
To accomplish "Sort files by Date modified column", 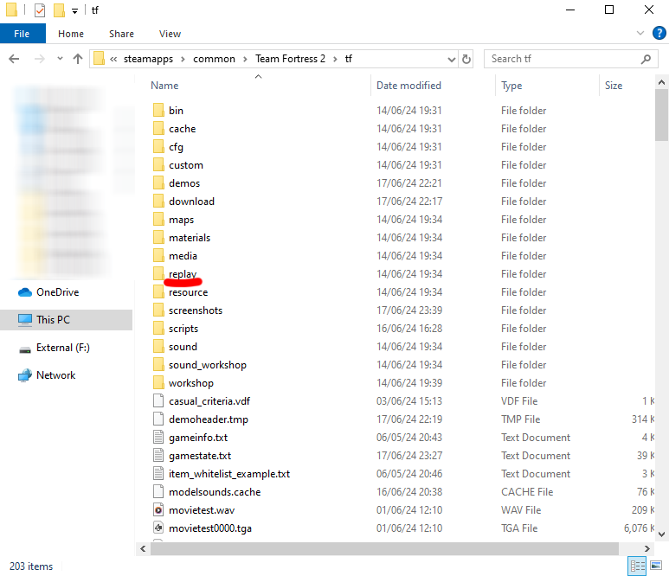I will click(408, 86).
